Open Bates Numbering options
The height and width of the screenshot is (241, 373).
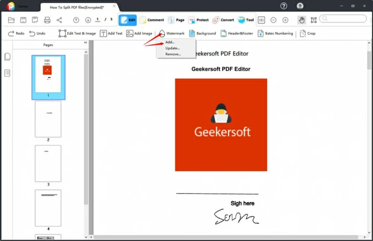pos(275,33)
